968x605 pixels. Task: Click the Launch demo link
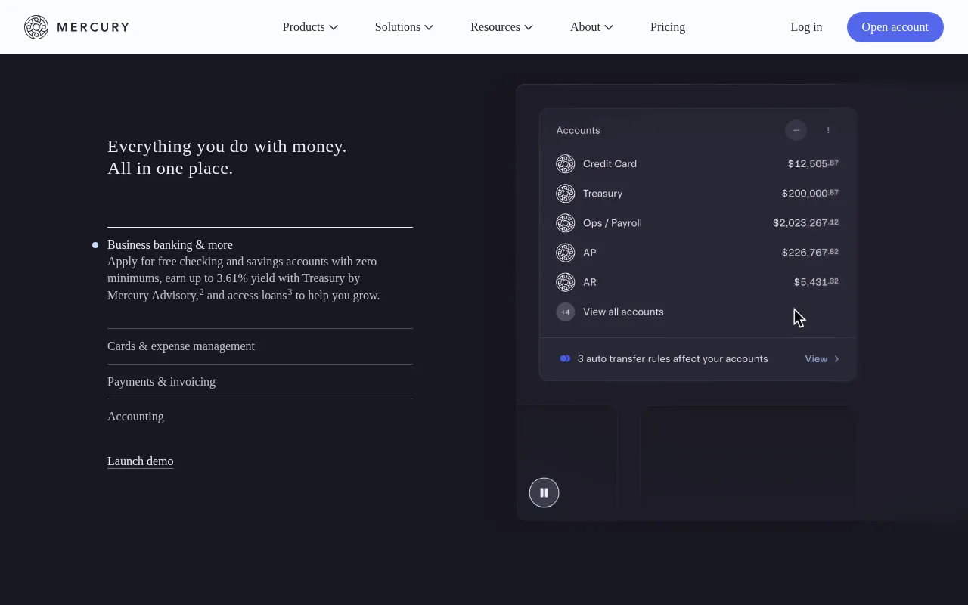pyautogui.click(x=141, y=461)
